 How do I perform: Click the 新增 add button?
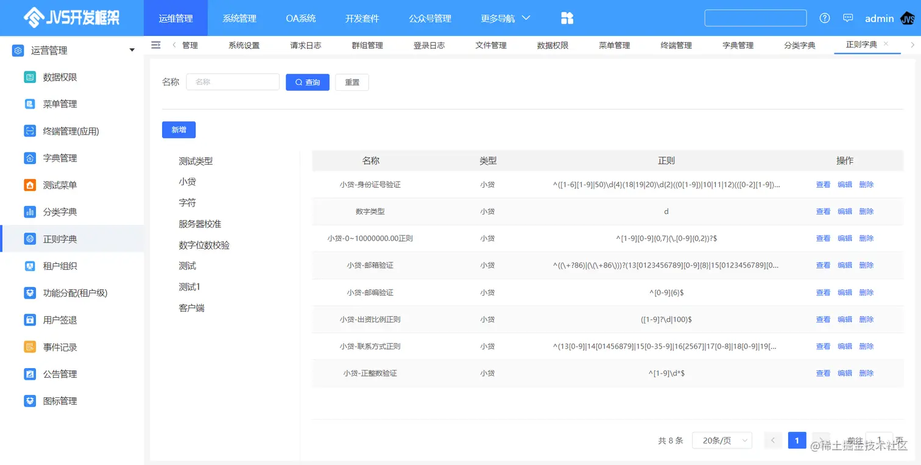click(178, 130)
